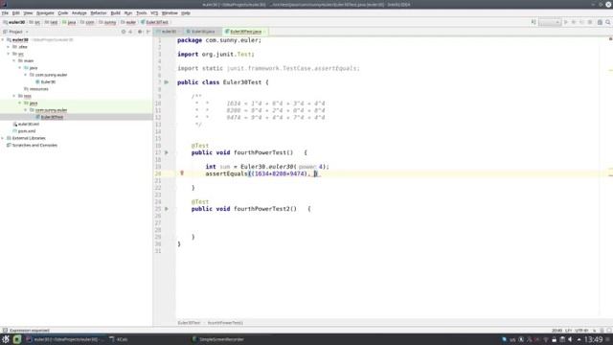Collapse the test com.sunny.euler package node
The height and width of the screenshot is (345, 613).
point(26,110)
